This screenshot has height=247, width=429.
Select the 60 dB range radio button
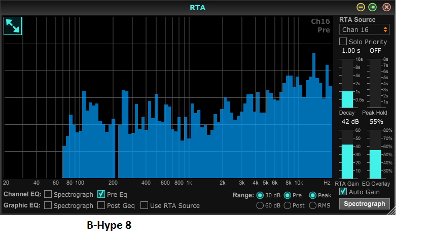tap(260, 205)
